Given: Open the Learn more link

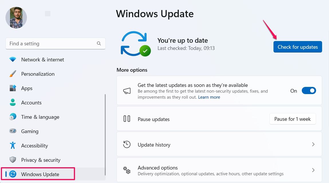Looking at the screenshot, I should click(209, 97).
